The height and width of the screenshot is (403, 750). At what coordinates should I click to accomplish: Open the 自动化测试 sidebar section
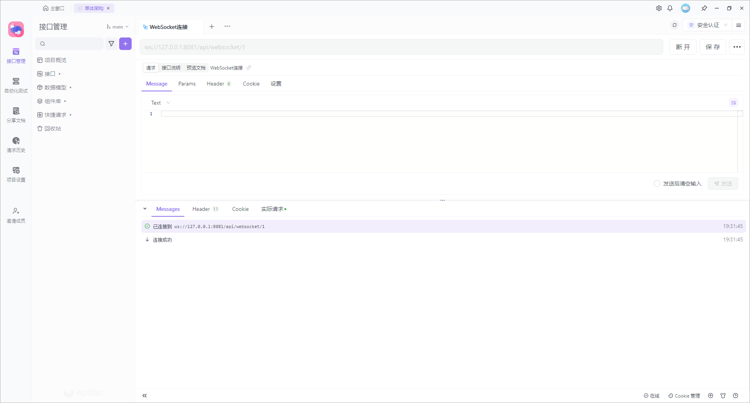coord(16,85)
